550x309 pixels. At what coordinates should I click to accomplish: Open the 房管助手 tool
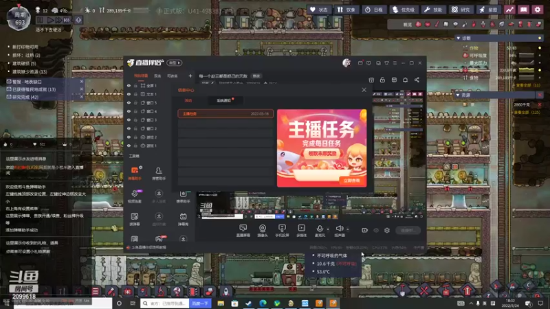[159, 174]
